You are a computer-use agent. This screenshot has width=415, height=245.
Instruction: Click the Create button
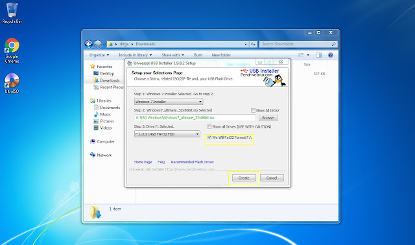(244, 178)
